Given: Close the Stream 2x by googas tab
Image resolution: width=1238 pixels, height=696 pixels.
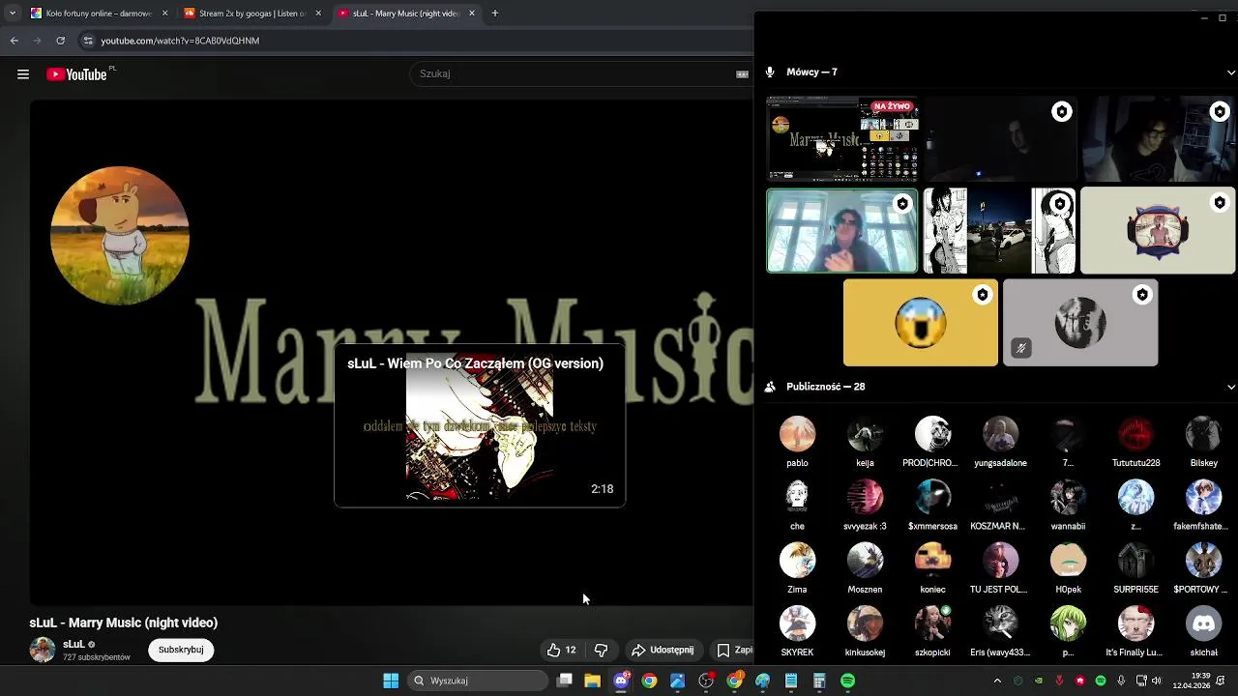Looking at the screenshot, I should [318, 14].
